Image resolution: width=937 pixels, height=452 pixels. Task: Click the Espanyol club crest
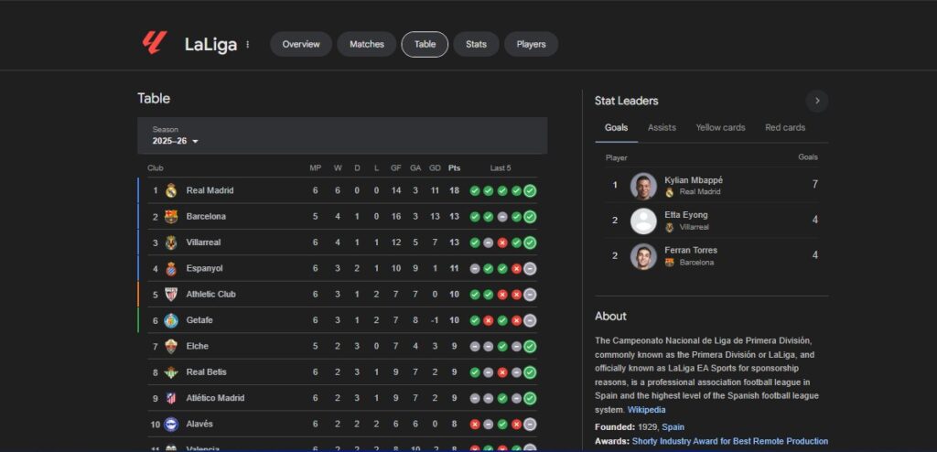(x=170, y=268)
